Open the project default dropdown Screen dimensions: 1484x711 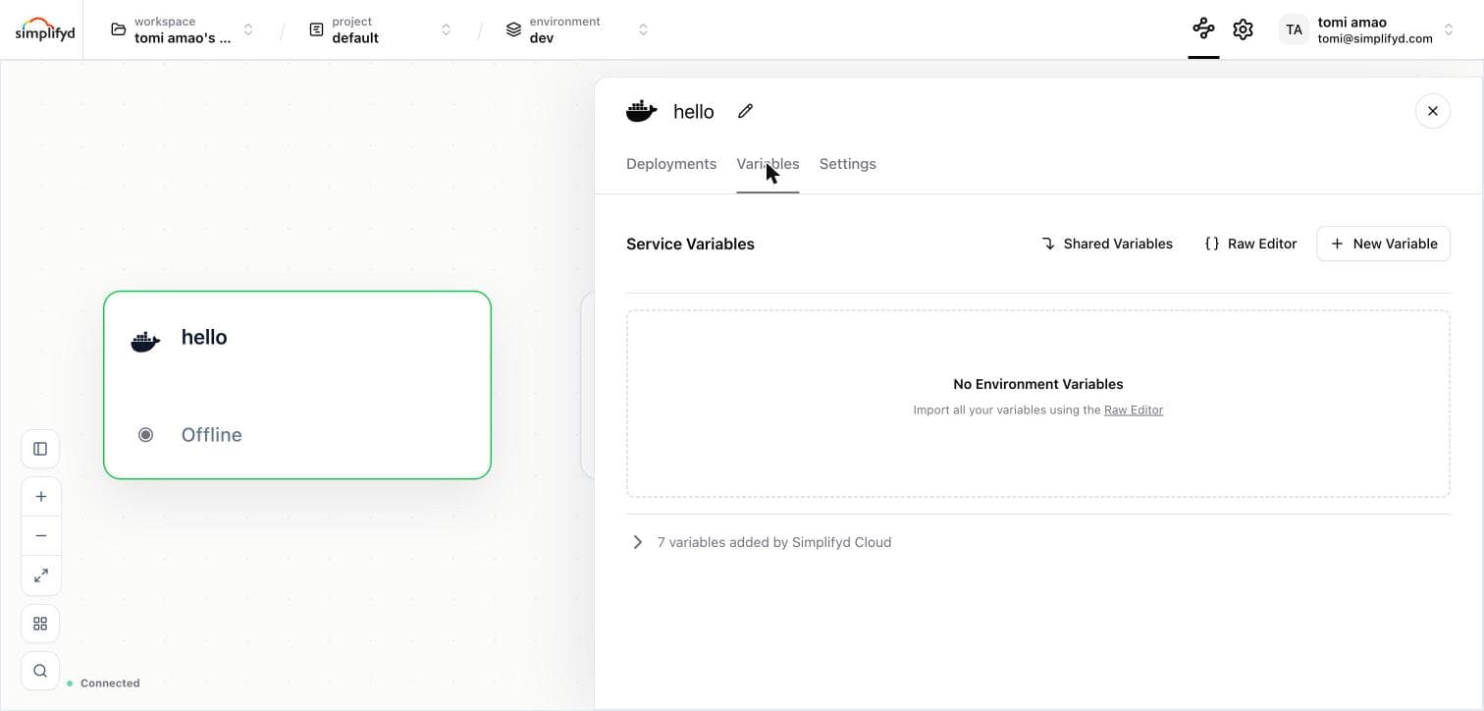[x=381, y=29]
